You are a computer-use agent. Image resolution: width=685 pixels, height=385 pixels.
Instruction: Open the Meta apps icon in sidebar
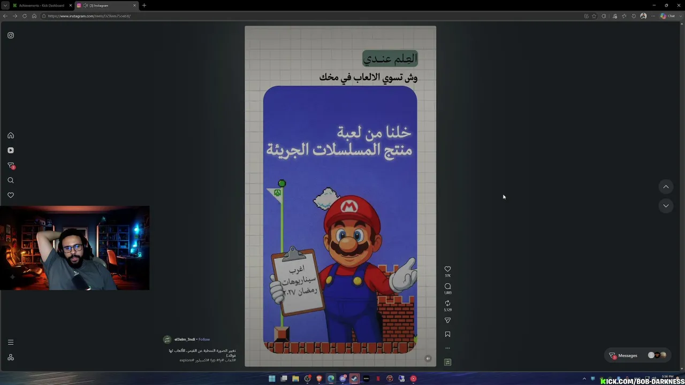coord(11,357)
